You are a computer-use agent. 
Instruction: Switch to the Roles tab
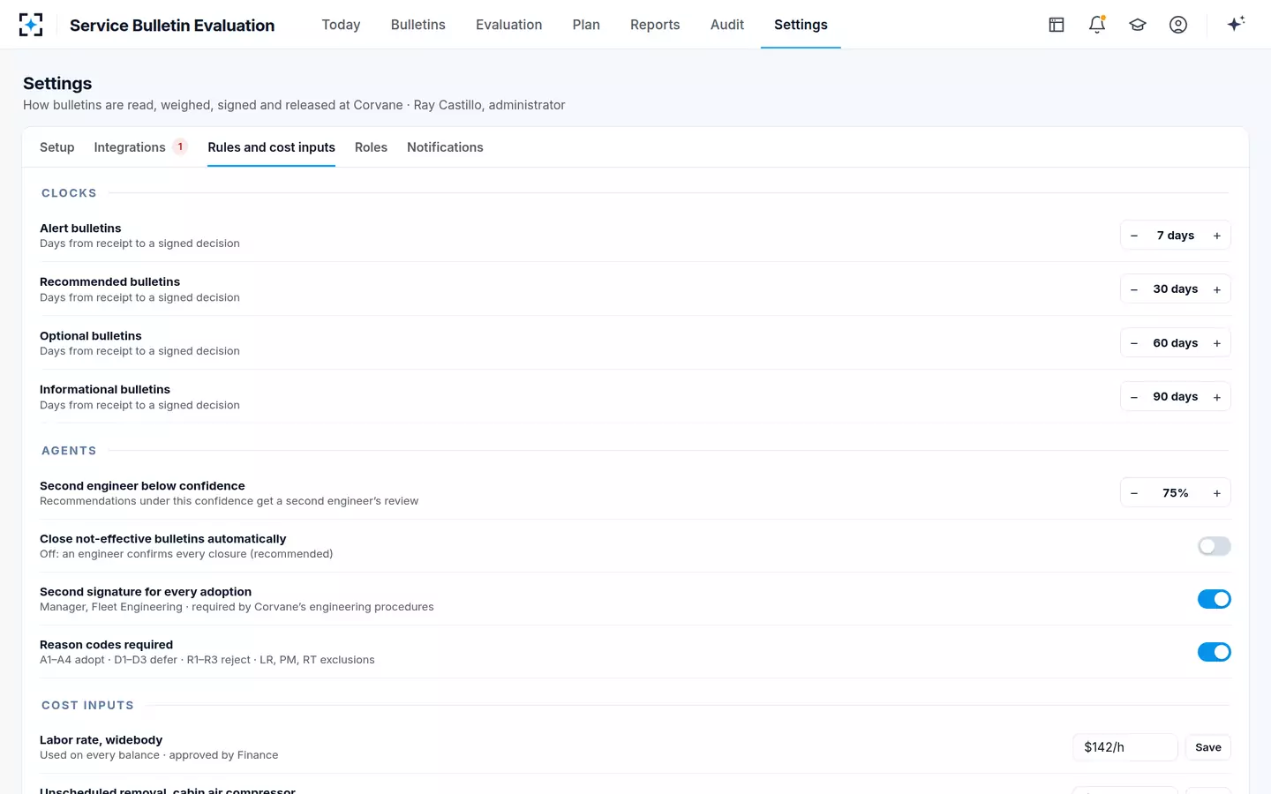pos(371,147)
